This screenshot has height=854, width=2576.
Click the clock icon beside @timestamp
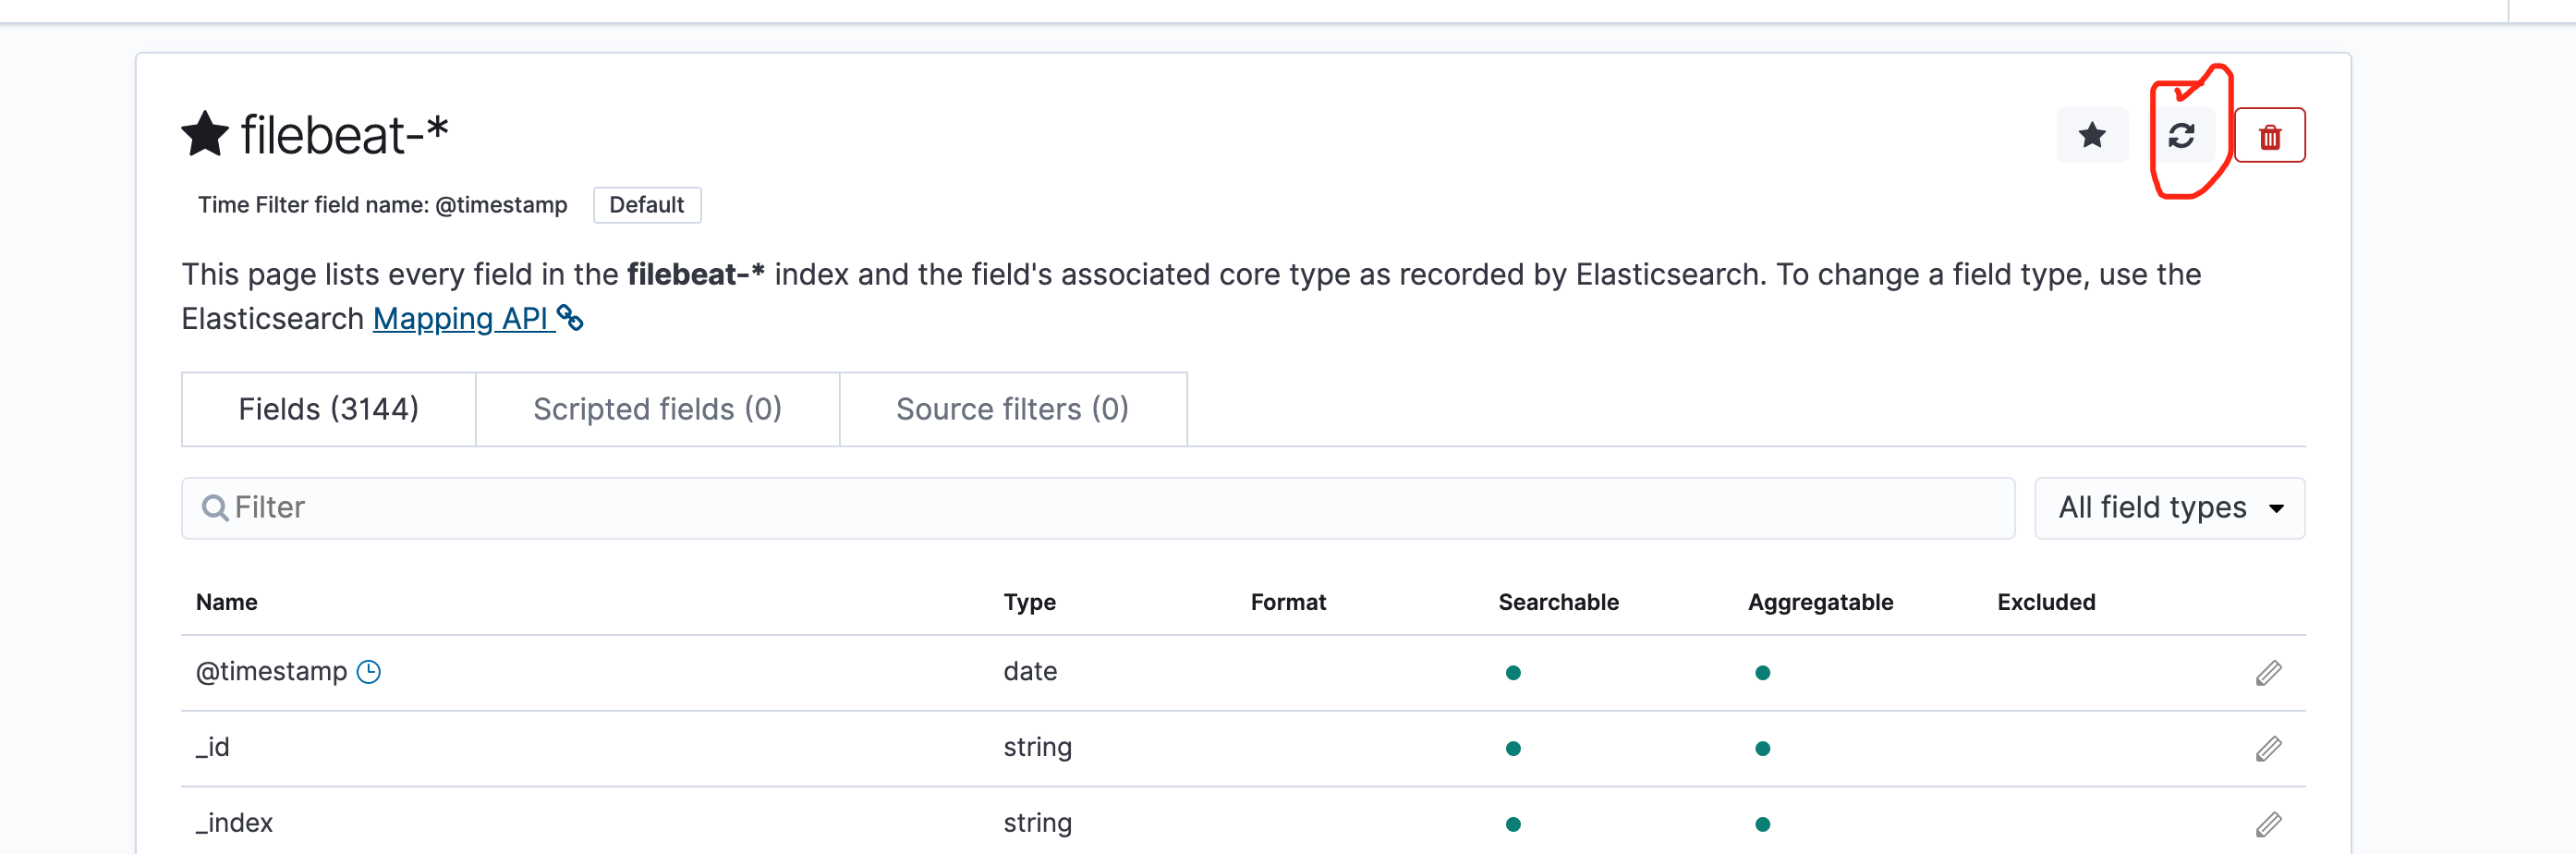[369, 672]
